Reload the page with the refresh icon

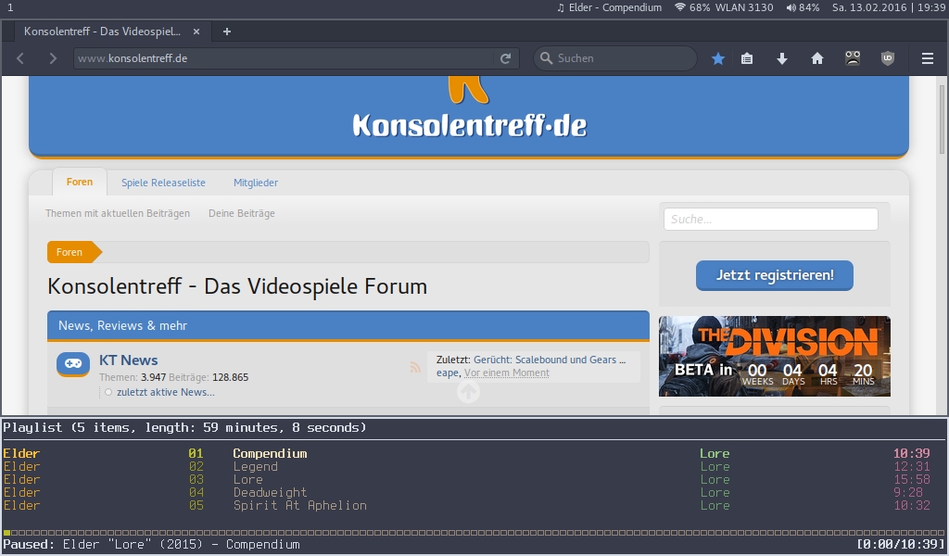[x=505, y=58]
